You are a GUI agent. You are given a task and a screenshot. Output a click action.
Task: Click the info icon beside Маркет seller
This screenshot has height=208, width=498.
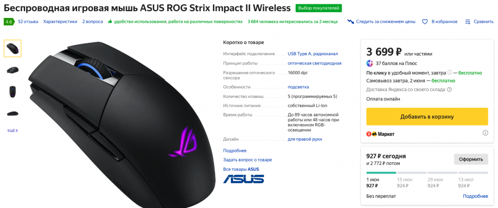pyautogui.click(x=485, y=133)
